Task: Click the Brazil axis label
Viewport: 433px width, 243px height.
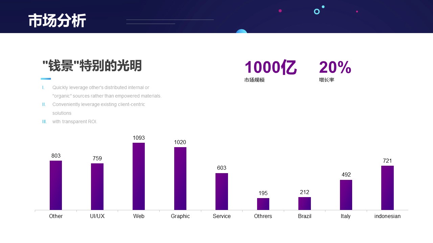Action: pyautogui.click(x=304, y=216)
